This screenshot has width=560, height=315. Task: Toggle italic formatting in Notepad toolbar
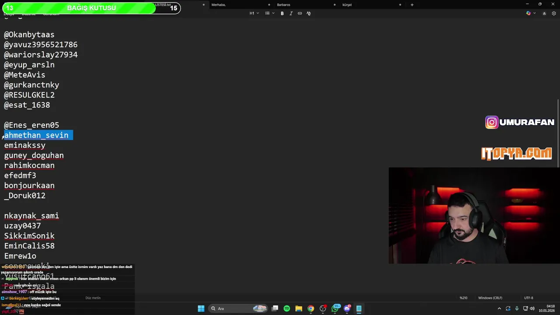291,14
